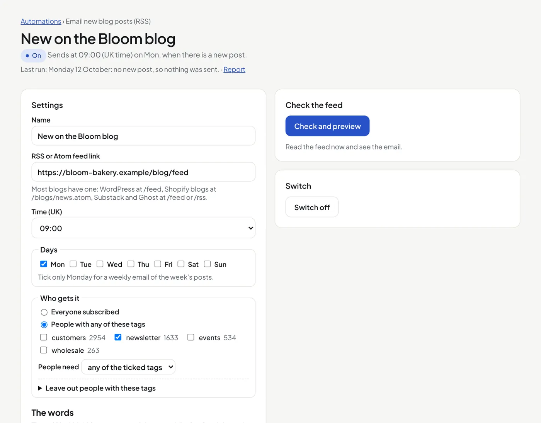This screenshot has height=423, width=541.
Task: Untick the newsletter tag checkbox
Action: click(118, 337)
